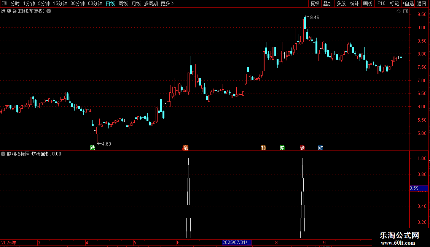Screen dimensions: 430x247
Task: Open the 统计 statistics button
Action: point(354,3)
